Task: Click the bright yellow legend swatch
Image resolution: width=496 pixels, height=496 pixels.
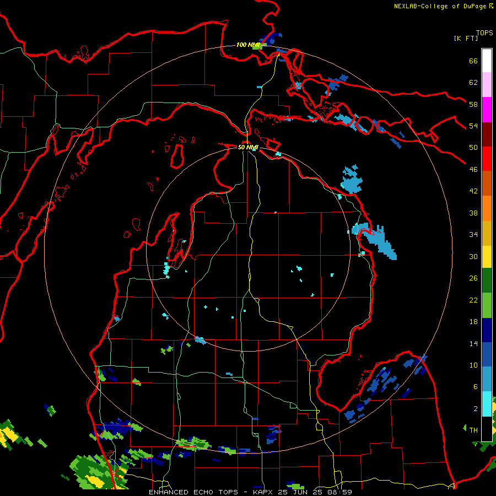Action: 487,257
